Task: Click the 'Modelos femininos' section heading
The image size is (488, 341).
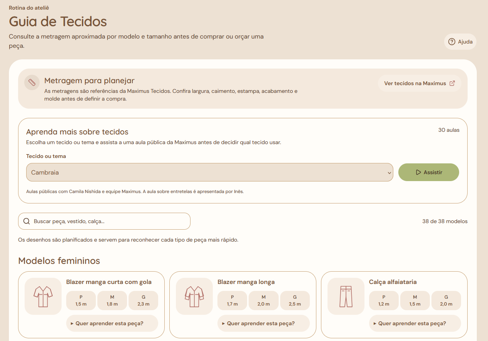Action: (59, 261)
